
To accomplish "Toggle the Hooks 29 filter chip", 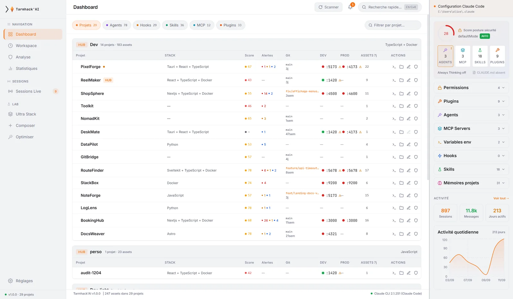I will 147,25.
